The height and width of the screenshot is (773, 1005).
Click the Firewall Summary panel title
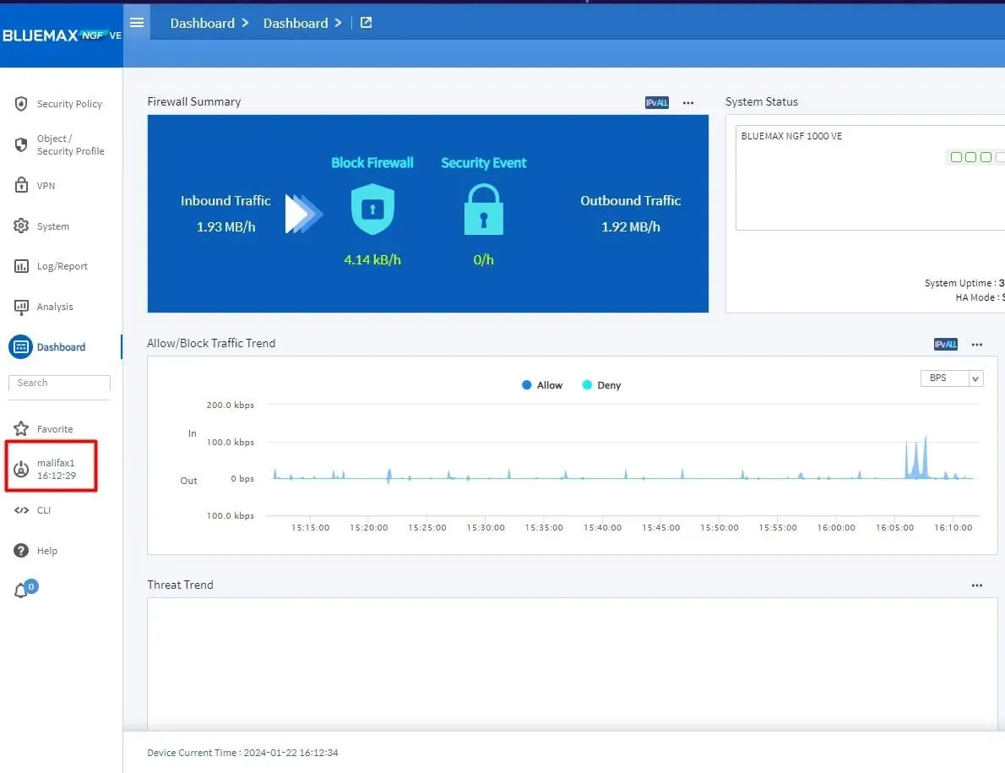194,101
